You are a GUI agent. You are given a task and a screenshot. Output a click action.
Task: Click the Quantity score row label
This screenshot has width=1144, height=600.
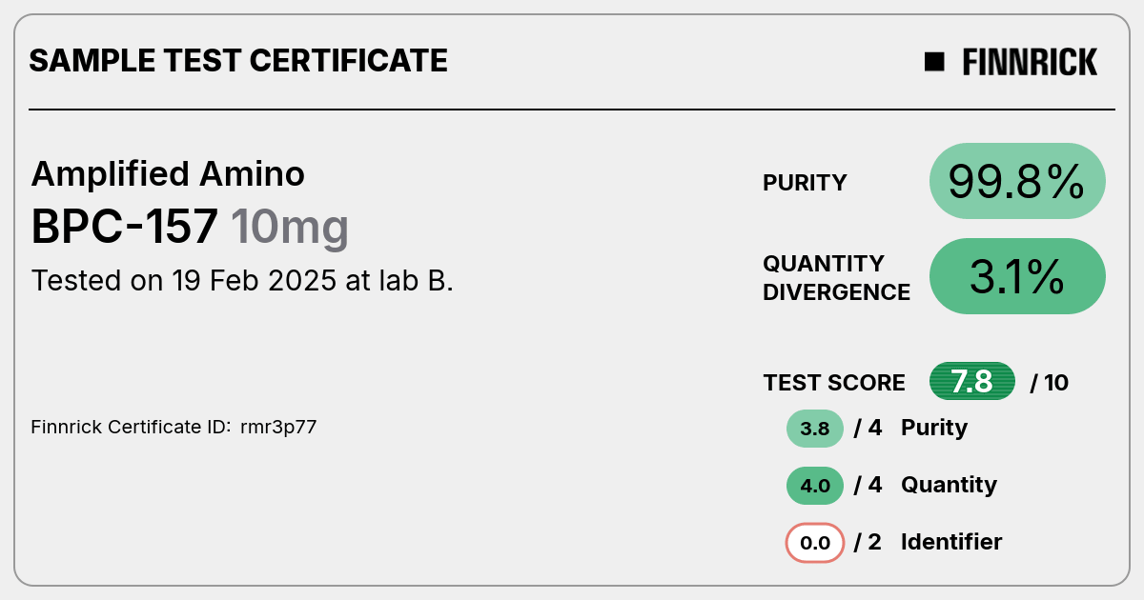[949, 485]
